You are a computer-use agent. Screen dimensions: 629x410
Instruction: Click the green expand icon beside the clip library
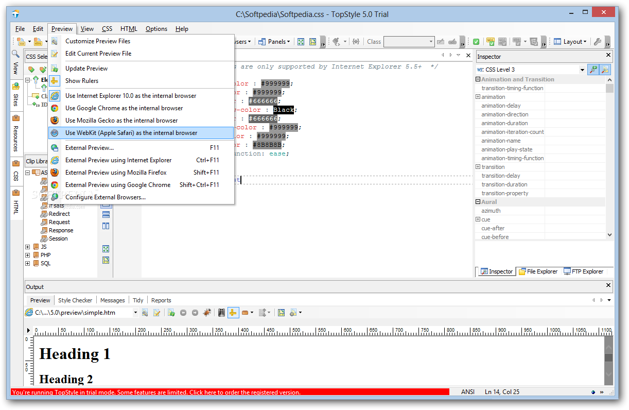[106, 249]
